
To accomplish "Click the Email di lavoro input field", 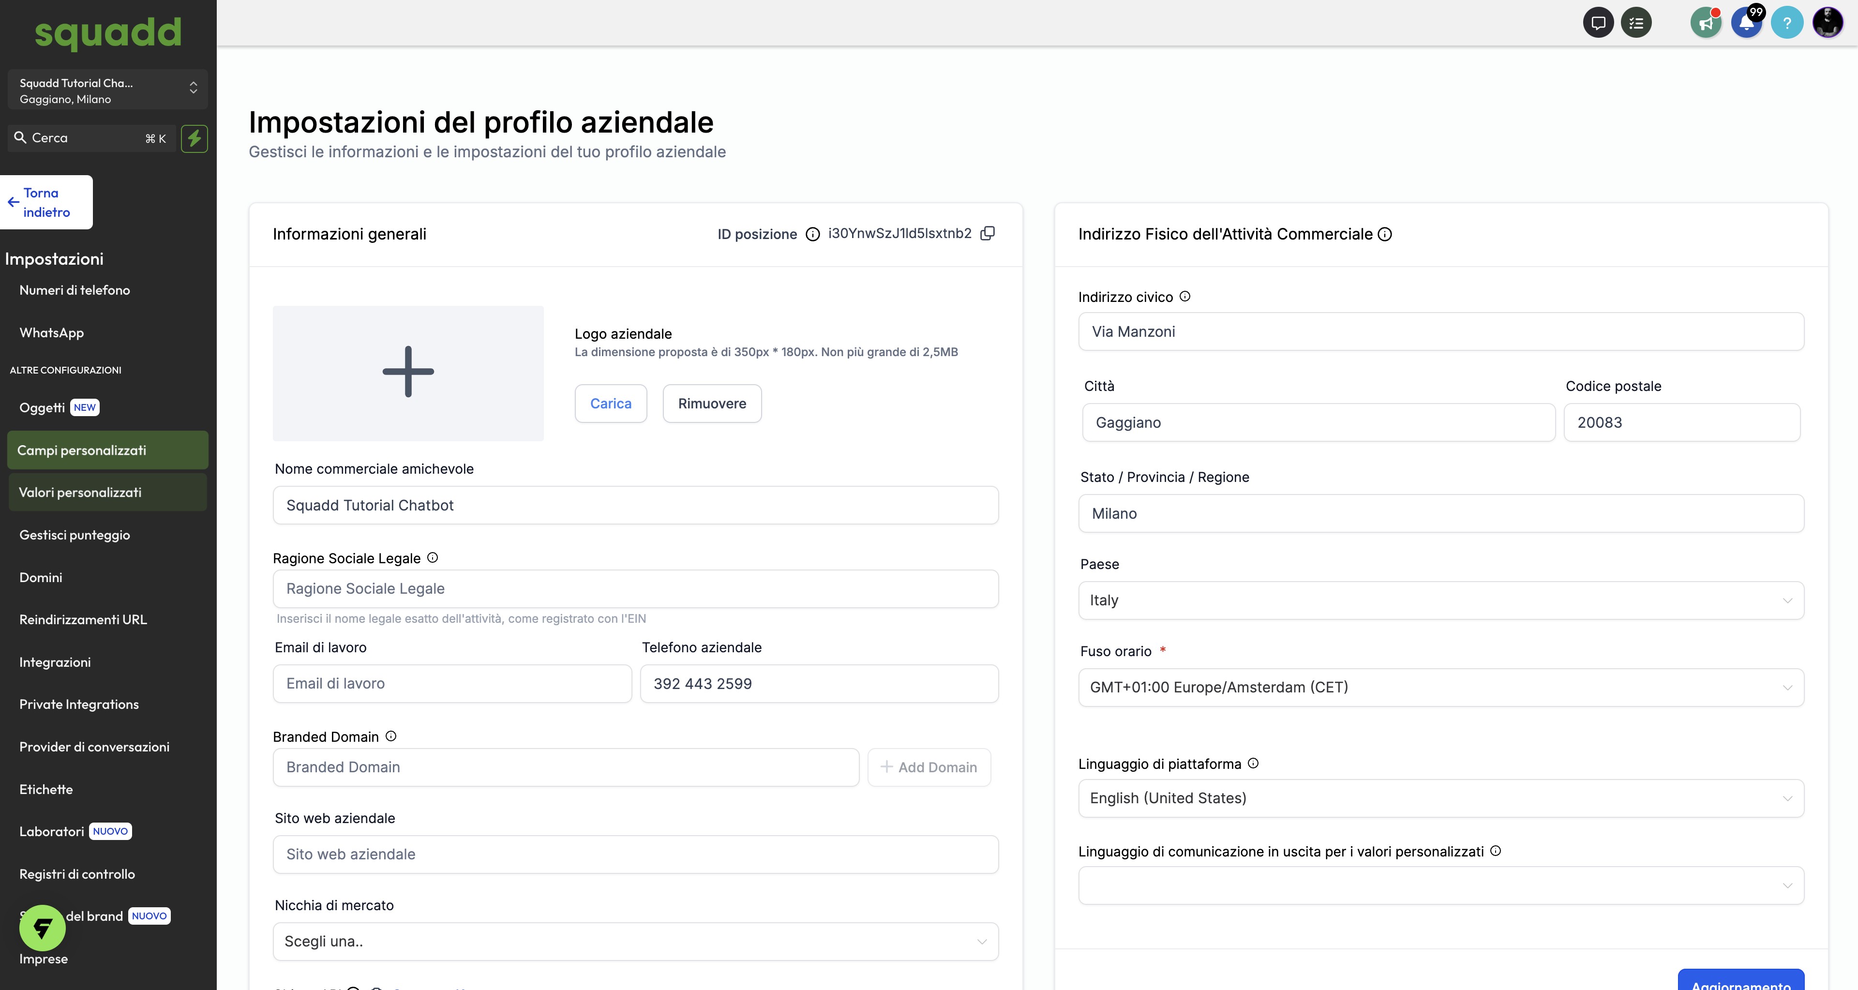I will click(452, 684).
